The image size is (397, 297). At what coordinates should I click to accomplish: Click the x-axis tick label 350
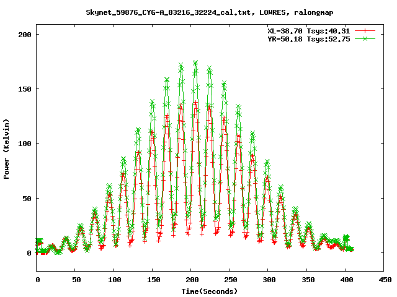308,280
